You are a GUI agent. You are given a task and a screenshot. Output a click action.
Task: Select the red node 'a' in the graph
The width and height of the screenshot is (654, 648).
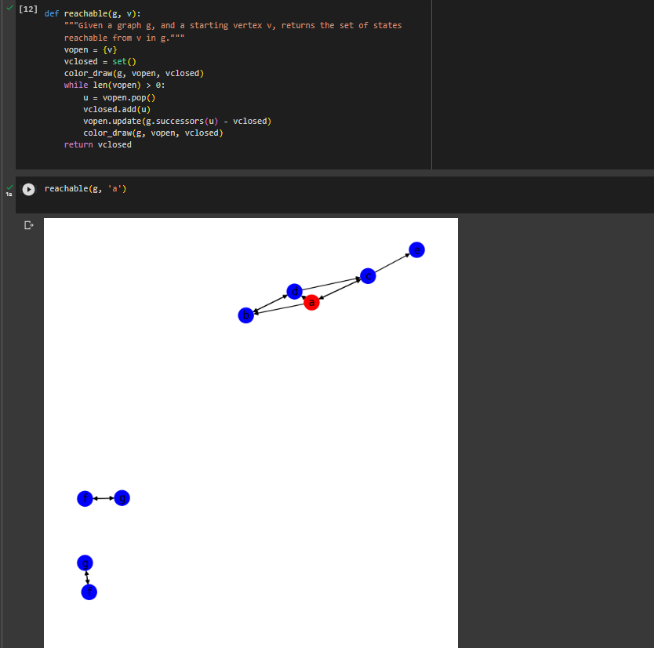click(x=311, y=302)
